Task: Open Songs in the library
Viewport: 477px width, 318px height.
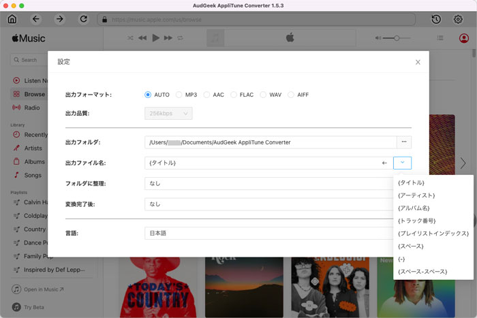Action: 27,175
